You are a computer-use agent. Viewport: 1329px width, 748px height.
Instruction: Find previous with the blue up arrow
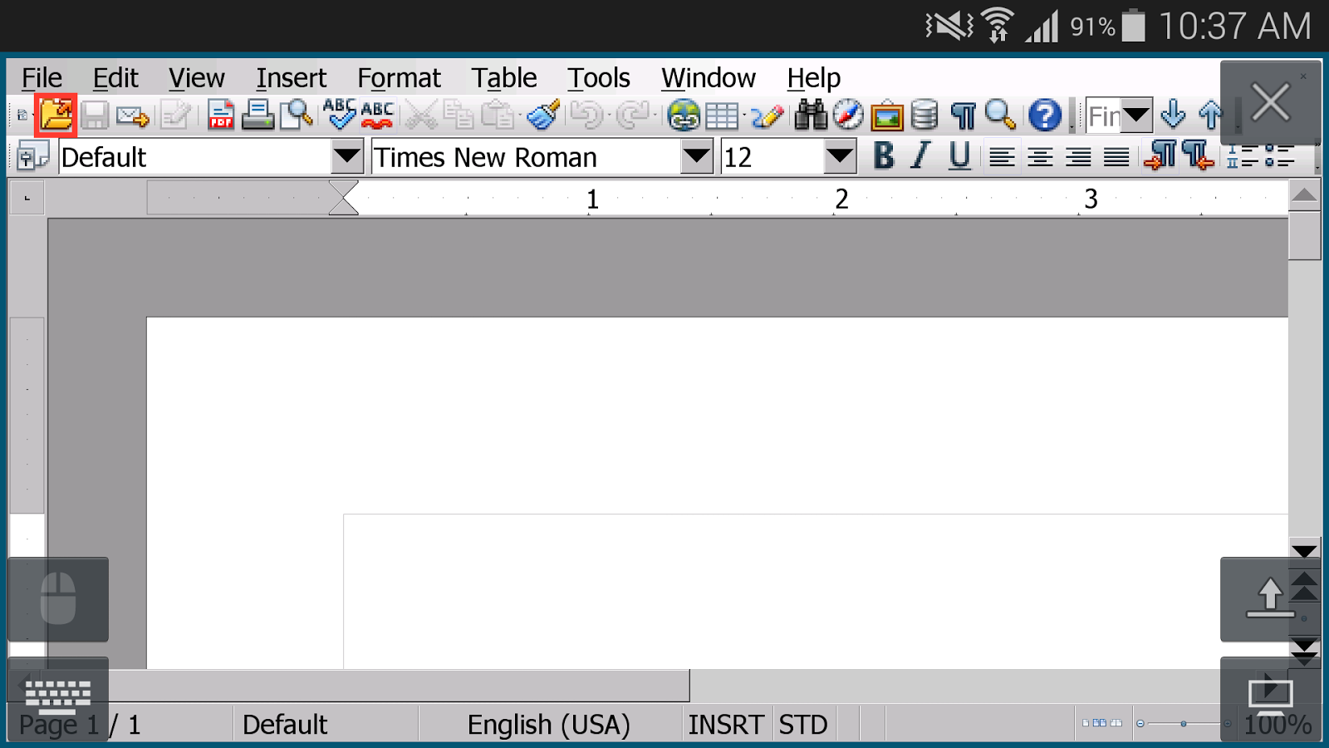[1210, 115]
